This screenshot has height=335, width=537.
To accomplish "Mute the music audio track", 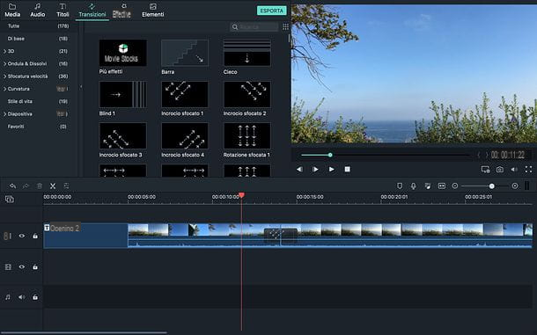I will (22, 297).
